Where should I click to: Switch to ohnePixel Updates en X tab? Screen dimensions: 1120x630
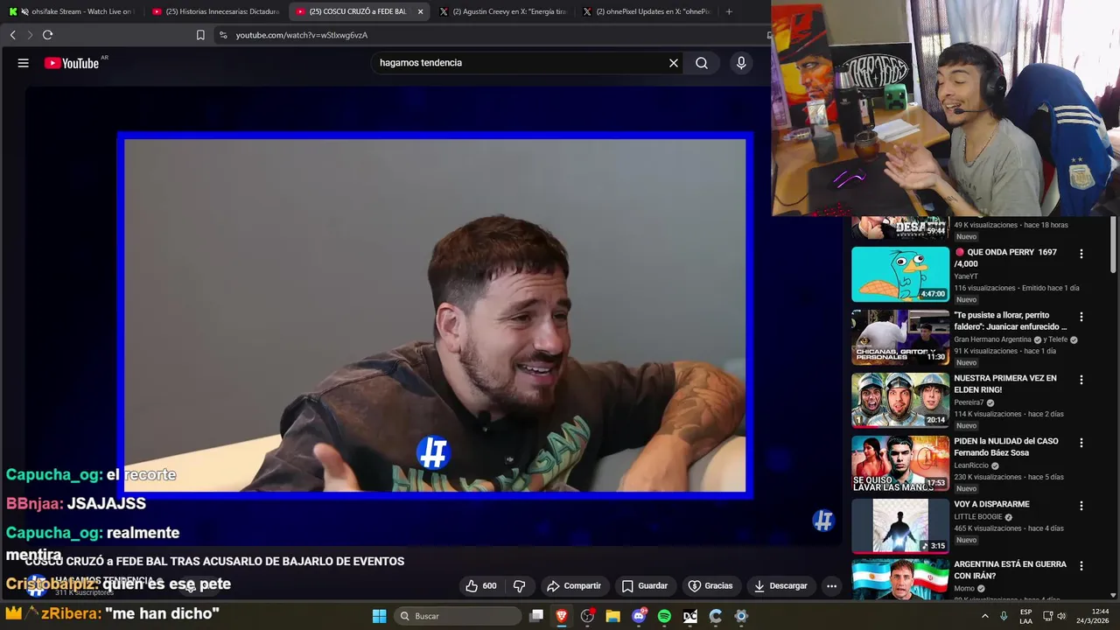coord(646,11)
